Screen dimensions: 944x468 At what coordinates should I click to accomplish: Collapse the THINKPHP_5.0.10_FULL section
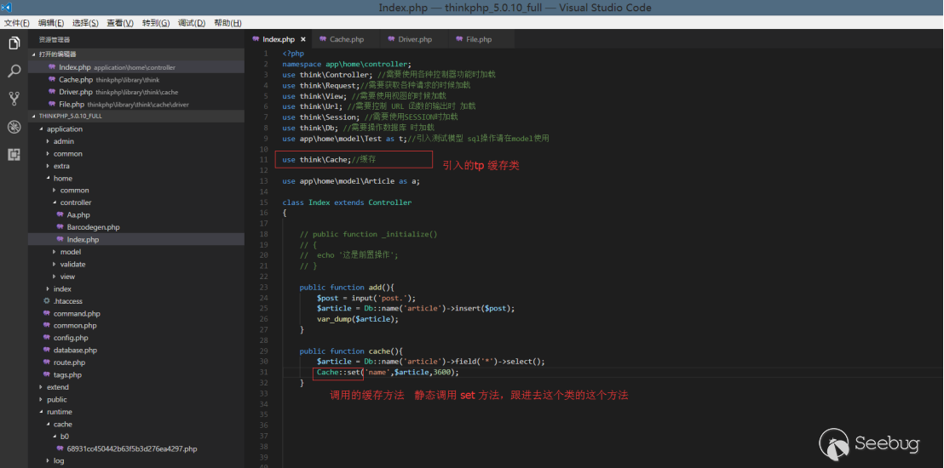[x=136, y=116]
